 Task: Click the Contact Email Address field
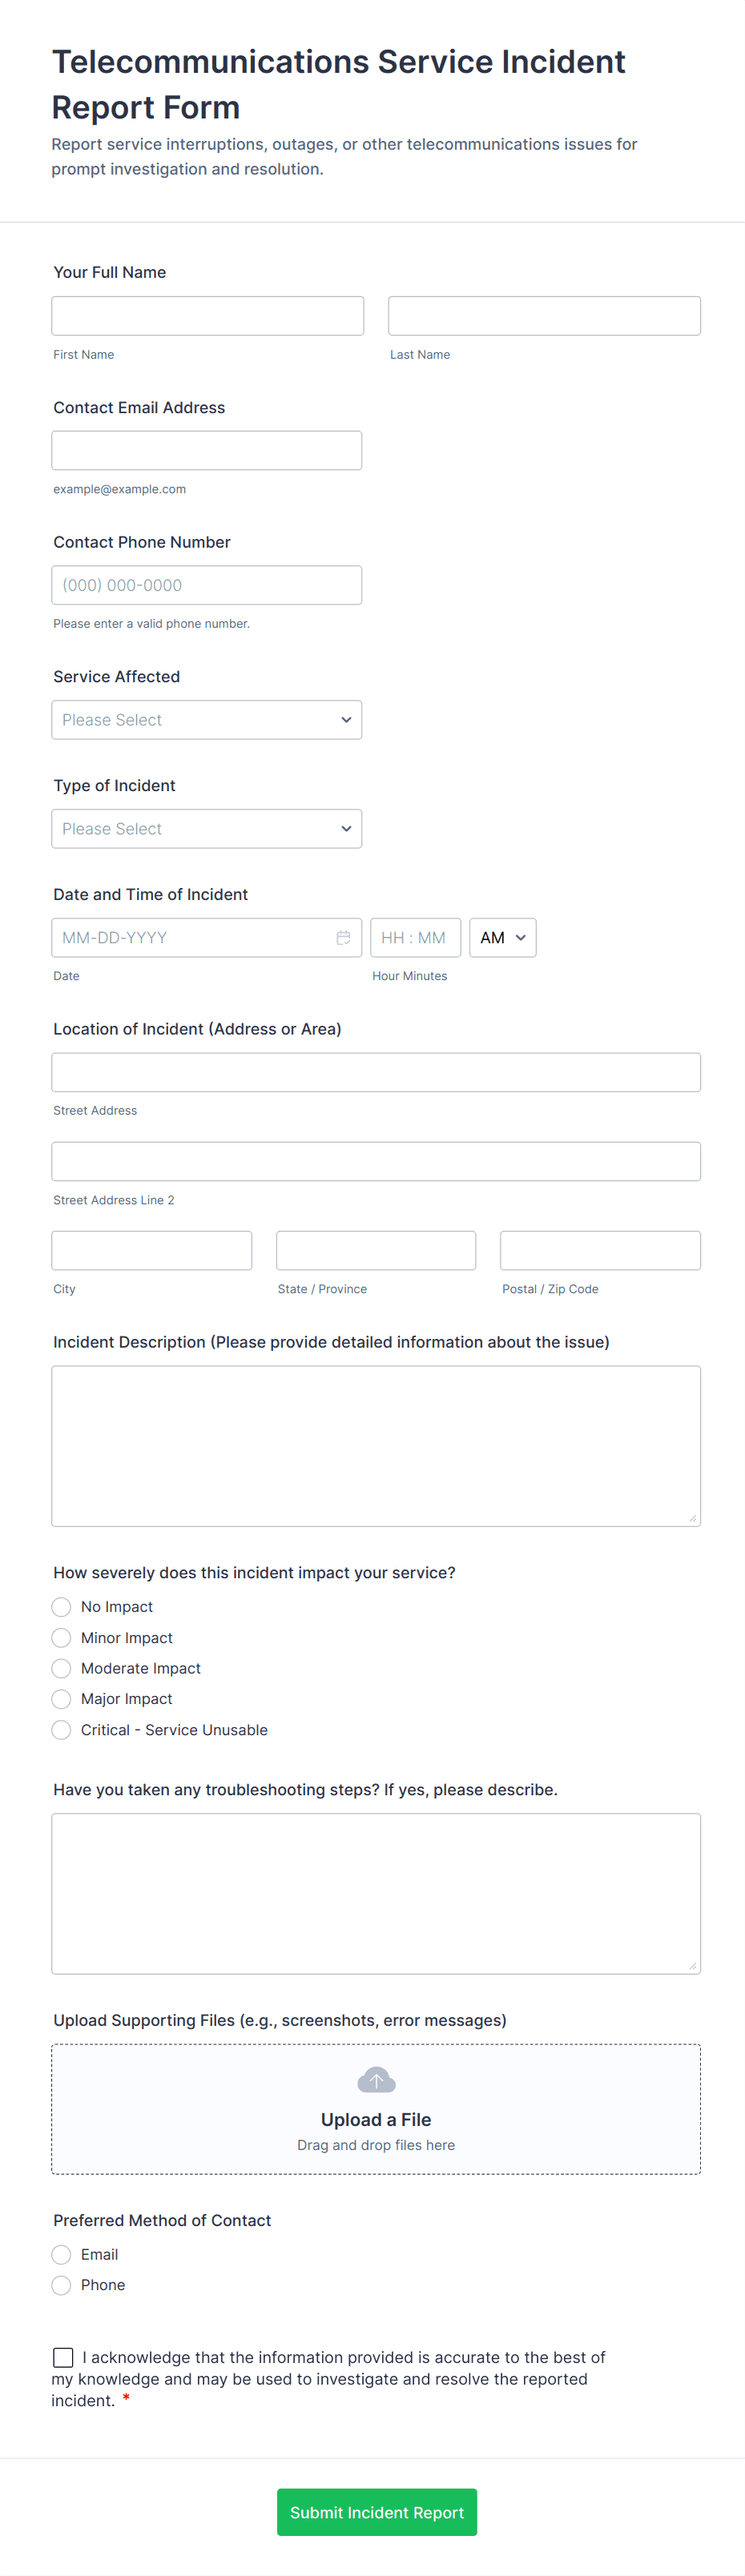(x=206, y=450)
